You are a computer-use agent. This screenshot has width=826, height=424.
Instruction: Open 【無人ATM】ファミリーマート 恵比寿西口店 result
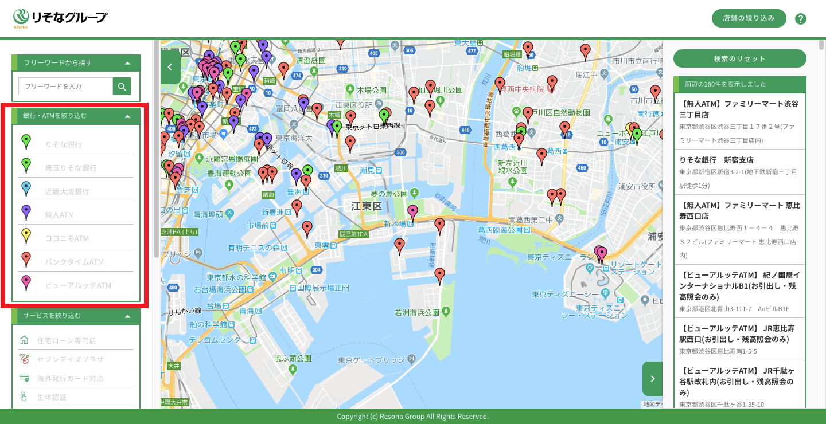pos(740,229)
